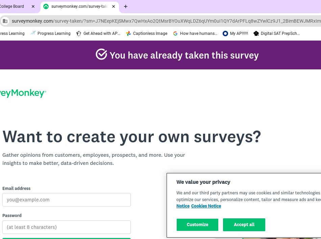Open the Get Ahead with AP bookmark
Screen dimensions: 321x239
[98, 34]
